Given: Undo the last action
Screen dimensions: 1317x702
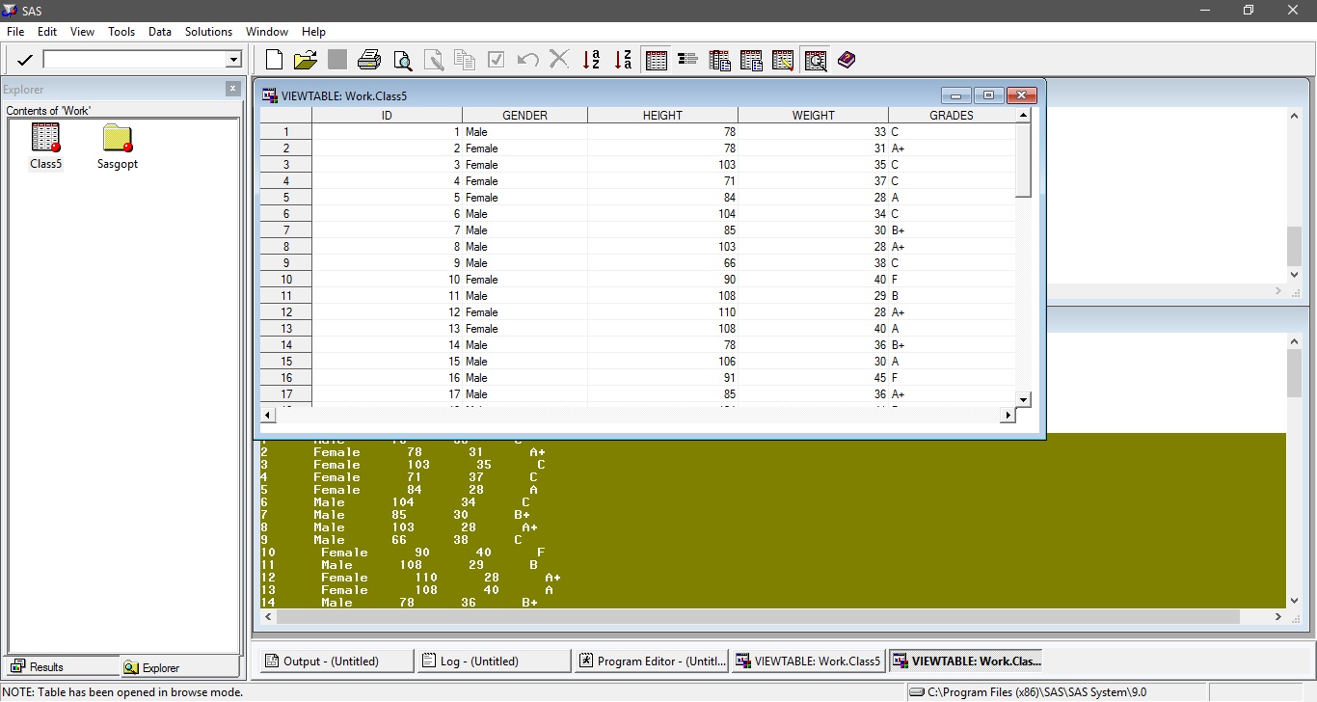Looking at the screenshot, I should (527, 59).
